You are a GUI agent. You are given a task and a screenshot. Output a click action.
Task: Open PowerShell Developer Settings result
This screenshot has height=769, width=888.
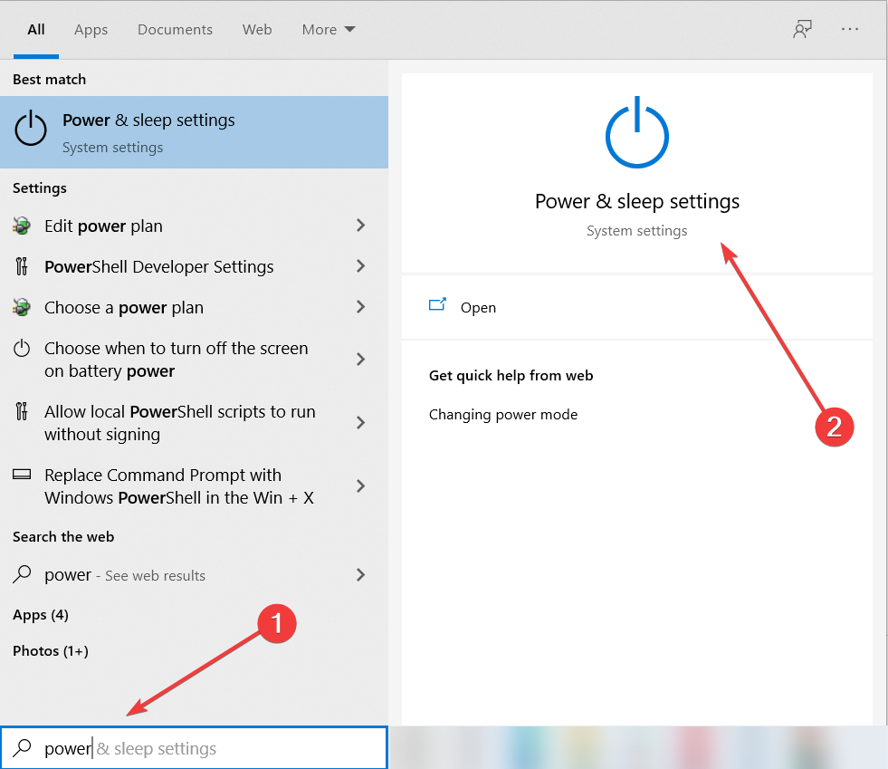pyautogui.click(x=195, y=266)
